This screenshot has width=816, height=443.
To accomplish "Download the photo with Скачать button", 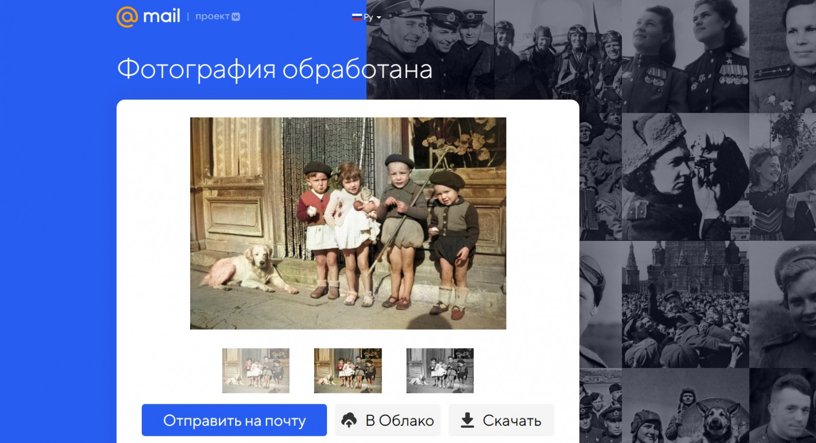I will [501, 420].
